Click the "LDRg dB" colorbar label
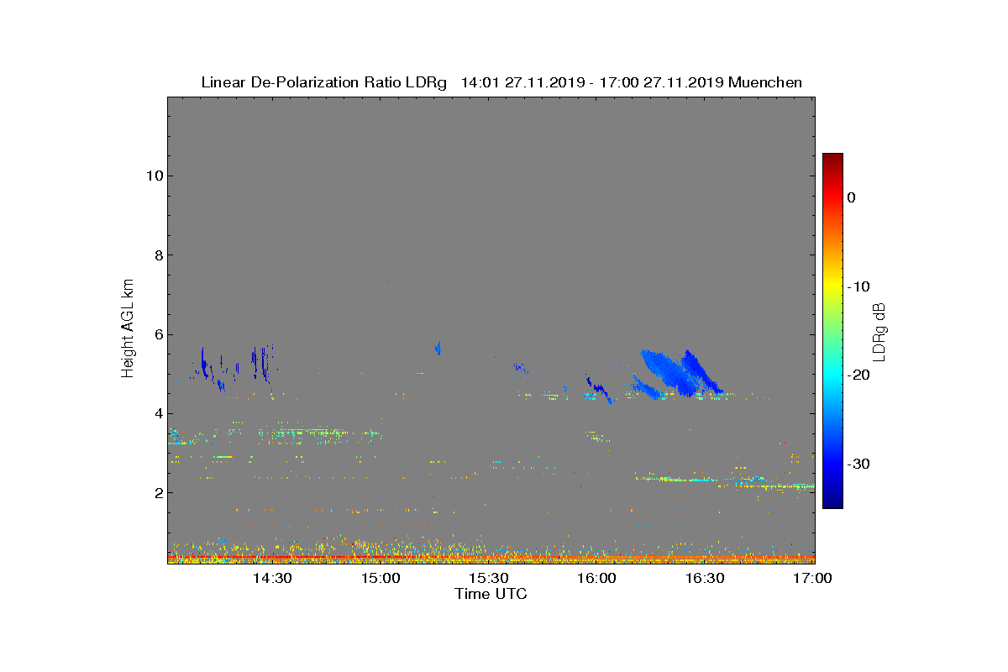 click(879, 331)
